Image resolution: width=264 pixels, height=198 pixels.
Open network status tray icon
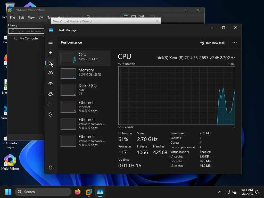pos(228,192)
